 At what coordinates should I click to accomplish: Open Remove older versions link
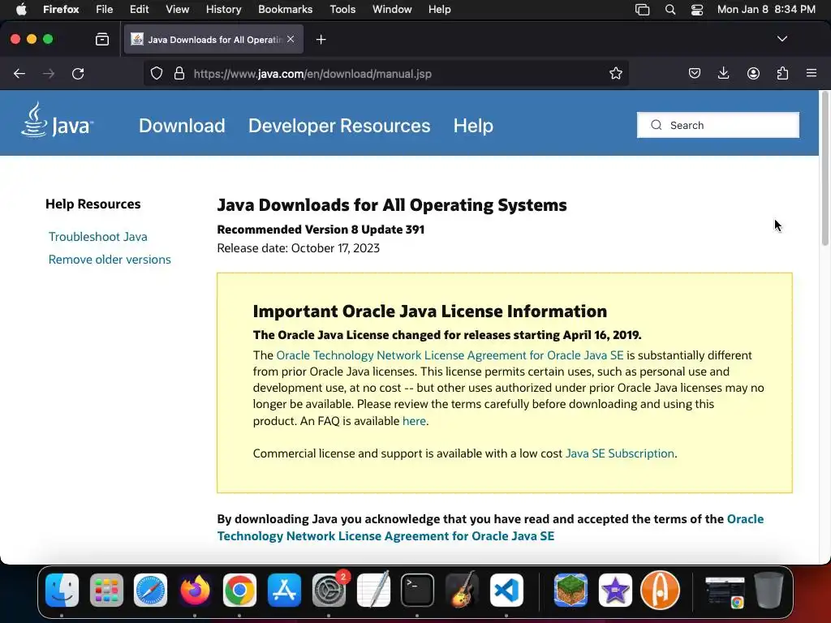[110, 260]
